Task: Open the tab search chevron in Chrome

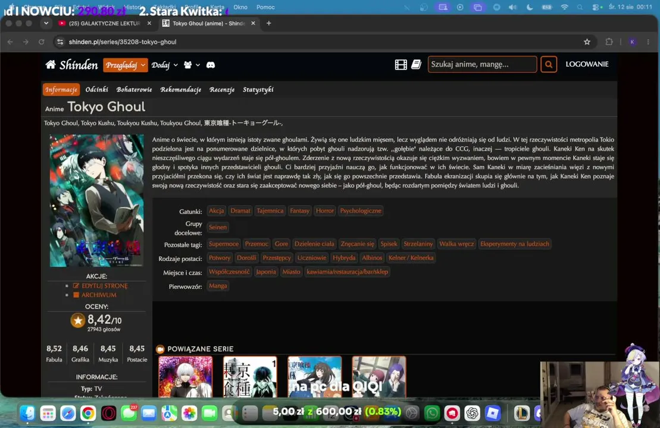Action: 46,23
